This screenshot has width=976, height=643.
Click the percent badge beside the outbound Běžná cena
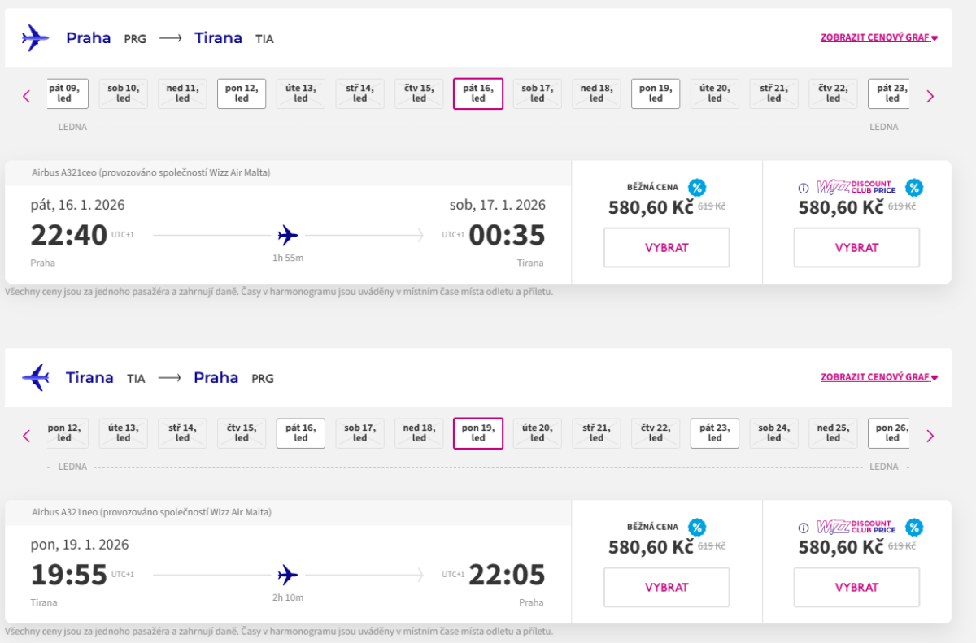(x=697, y=188)
